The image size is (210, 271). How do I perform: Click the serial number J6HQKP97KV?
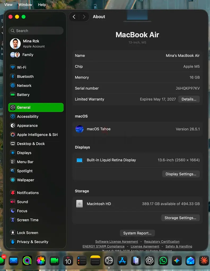click(x=188, y=88)
